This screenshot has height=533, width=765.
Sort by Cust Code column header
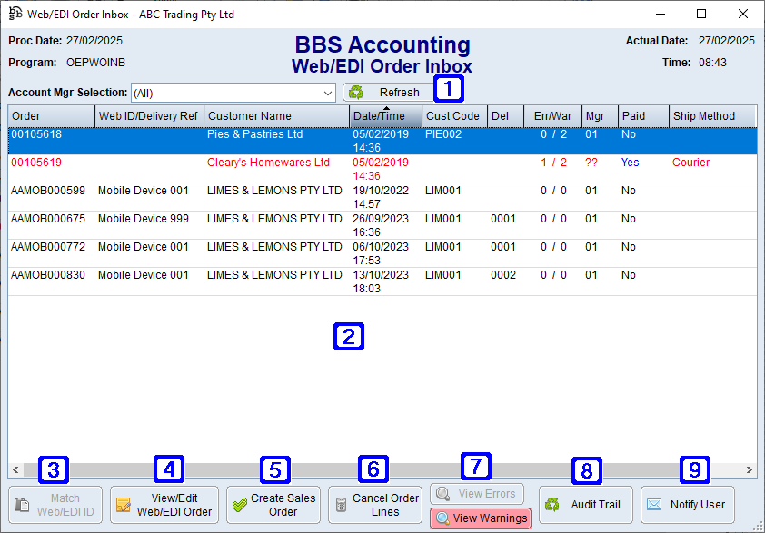click(454, 116)
